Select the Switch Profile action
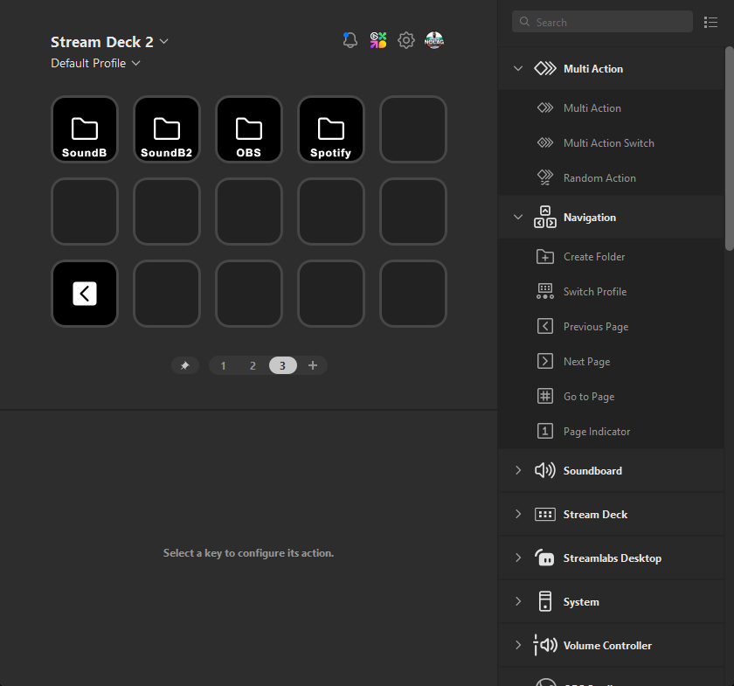Screen dimensions: 734x686 [612, 292]
